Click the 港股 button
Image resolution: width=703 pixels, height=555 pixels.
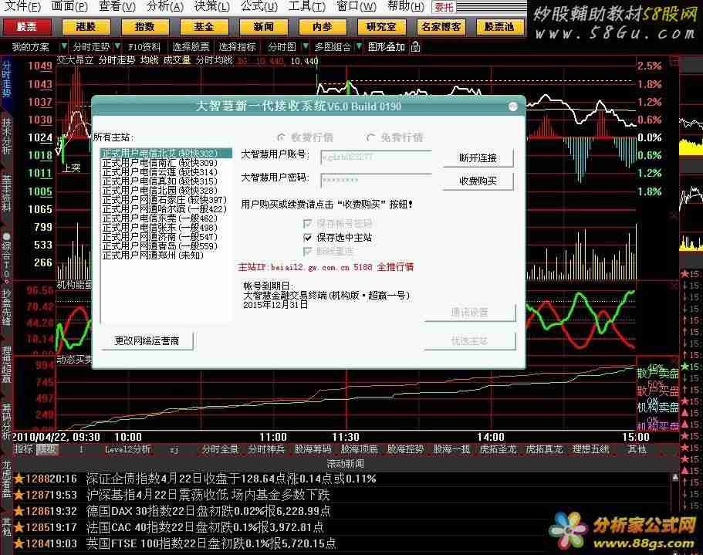pyautogui.click(x=86, y=27)
